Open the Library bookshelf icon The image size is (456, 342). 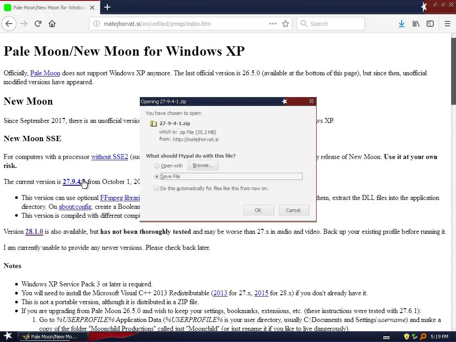pos(416,24)
